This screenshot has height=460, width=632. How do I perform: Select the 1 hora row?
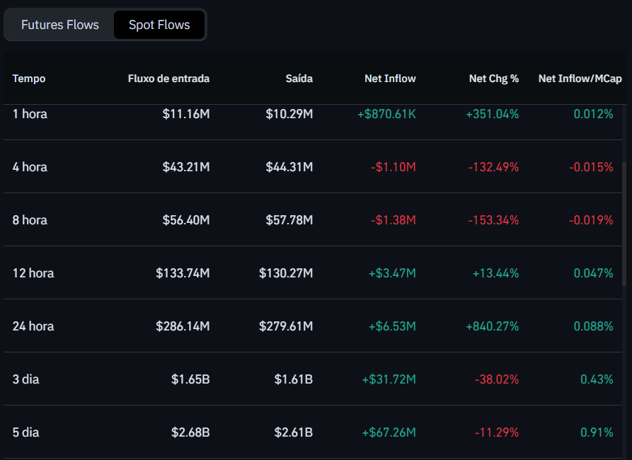pos(30,113)
